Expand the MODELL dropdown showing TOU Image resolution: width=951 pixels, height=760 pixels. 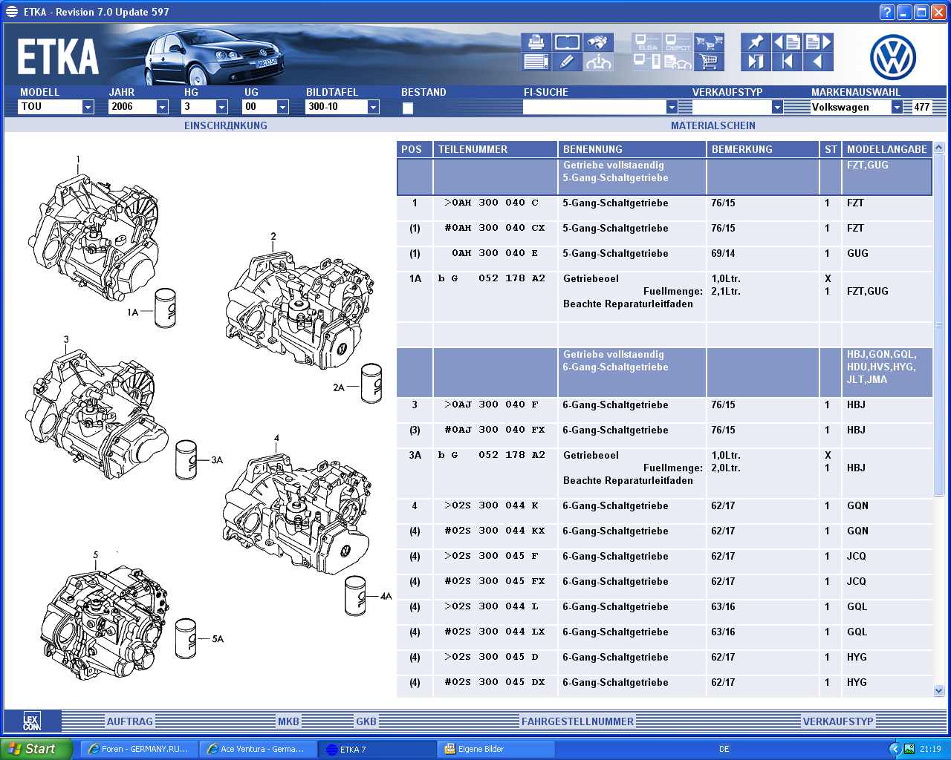88,107
